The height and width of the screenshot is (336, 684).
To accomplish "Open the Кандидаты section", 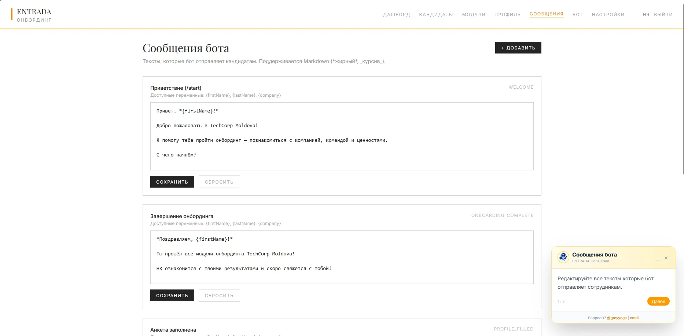I will coord(436,15).
